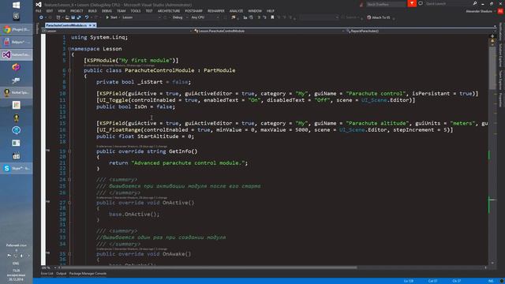505x284 pixels.
Task: Click the editor horizontal scrollbar thumb
Action: click(209, 267)
